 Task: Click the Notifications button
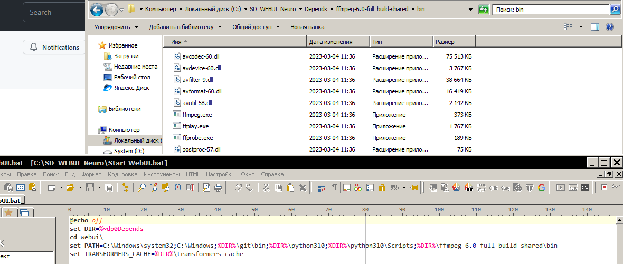(54, 48)
